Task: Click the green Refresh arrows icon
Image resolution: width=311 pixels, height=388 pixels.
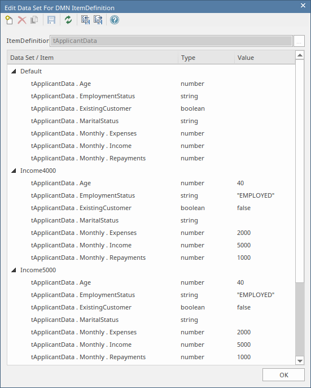Action: [68, 20]
